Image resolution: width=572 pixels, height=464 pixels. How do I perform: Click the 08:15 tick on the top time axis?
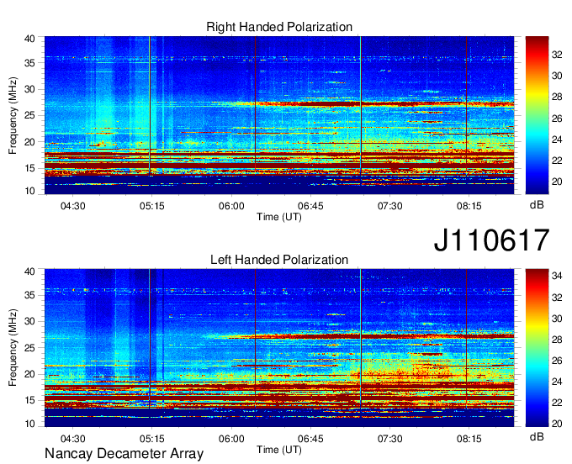coord(469,206)
